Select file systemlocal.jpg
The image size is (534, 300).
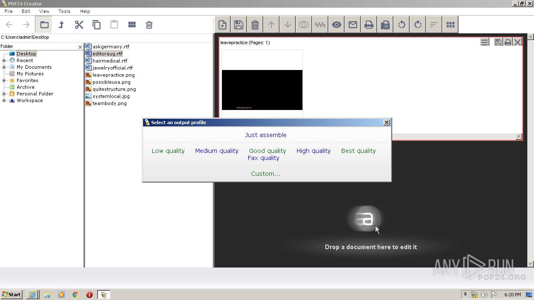[108, 96]
